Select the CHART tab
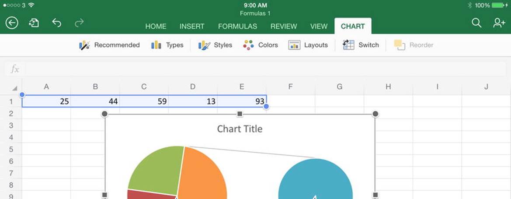 (353, 26)
